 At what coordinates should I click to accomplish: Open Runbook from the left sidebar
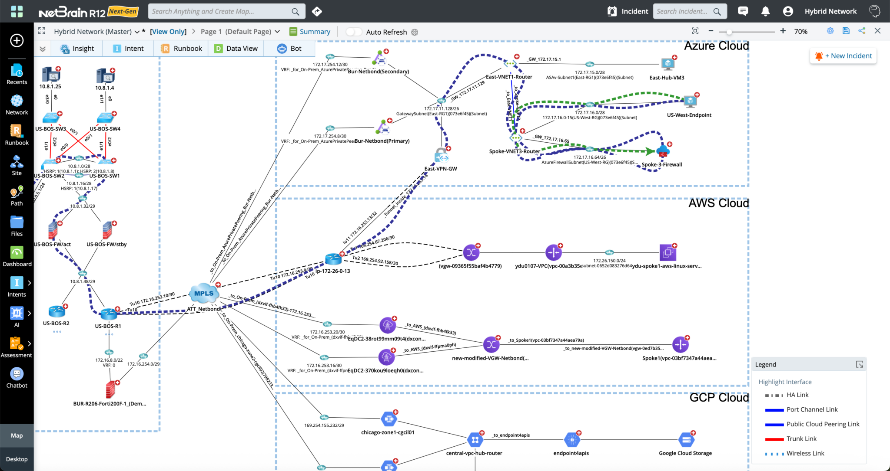point(17,135)
